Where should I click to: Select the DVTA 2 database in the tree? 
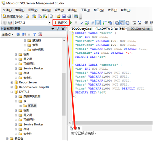(x=24, y=92)
